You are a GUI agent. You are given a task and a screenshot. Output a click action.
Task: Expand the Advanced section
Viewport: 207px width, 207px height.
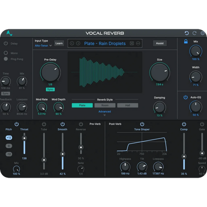click(x=104, y=112)
